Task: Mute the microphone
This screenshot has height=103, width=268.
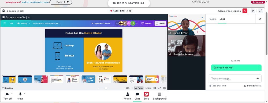Action: (x=20, y=96)
